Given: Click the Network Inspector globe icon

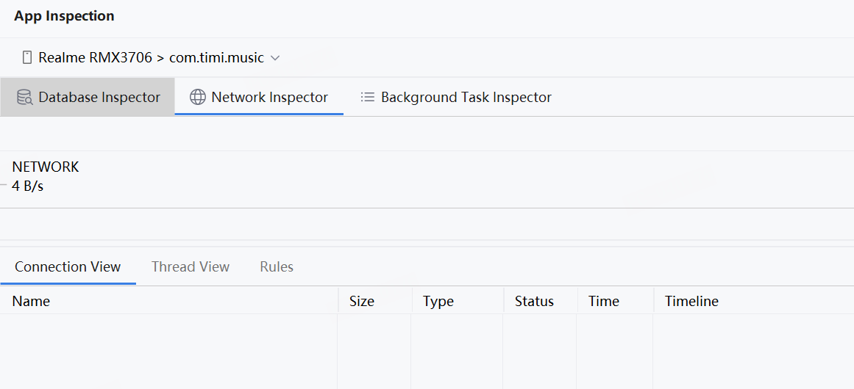Looking at the screenshot, I should click(198, 97).
